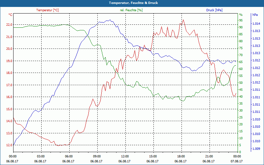
Task: Click the '07.08.17' date label
Action: (x=237, y=161)
